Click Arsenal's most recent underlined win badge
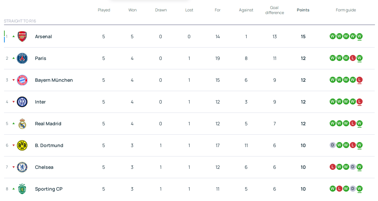 [359, 36]
